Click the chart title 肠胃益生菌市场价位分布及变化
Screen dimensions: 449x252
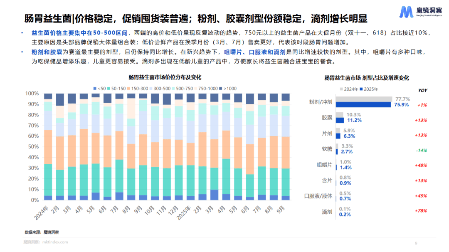(165, 77)
